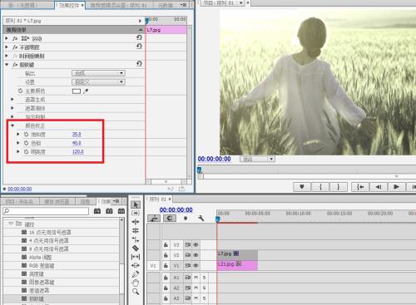
Task: Collapse the 颜色校正 group
Action: pos(12,125)
